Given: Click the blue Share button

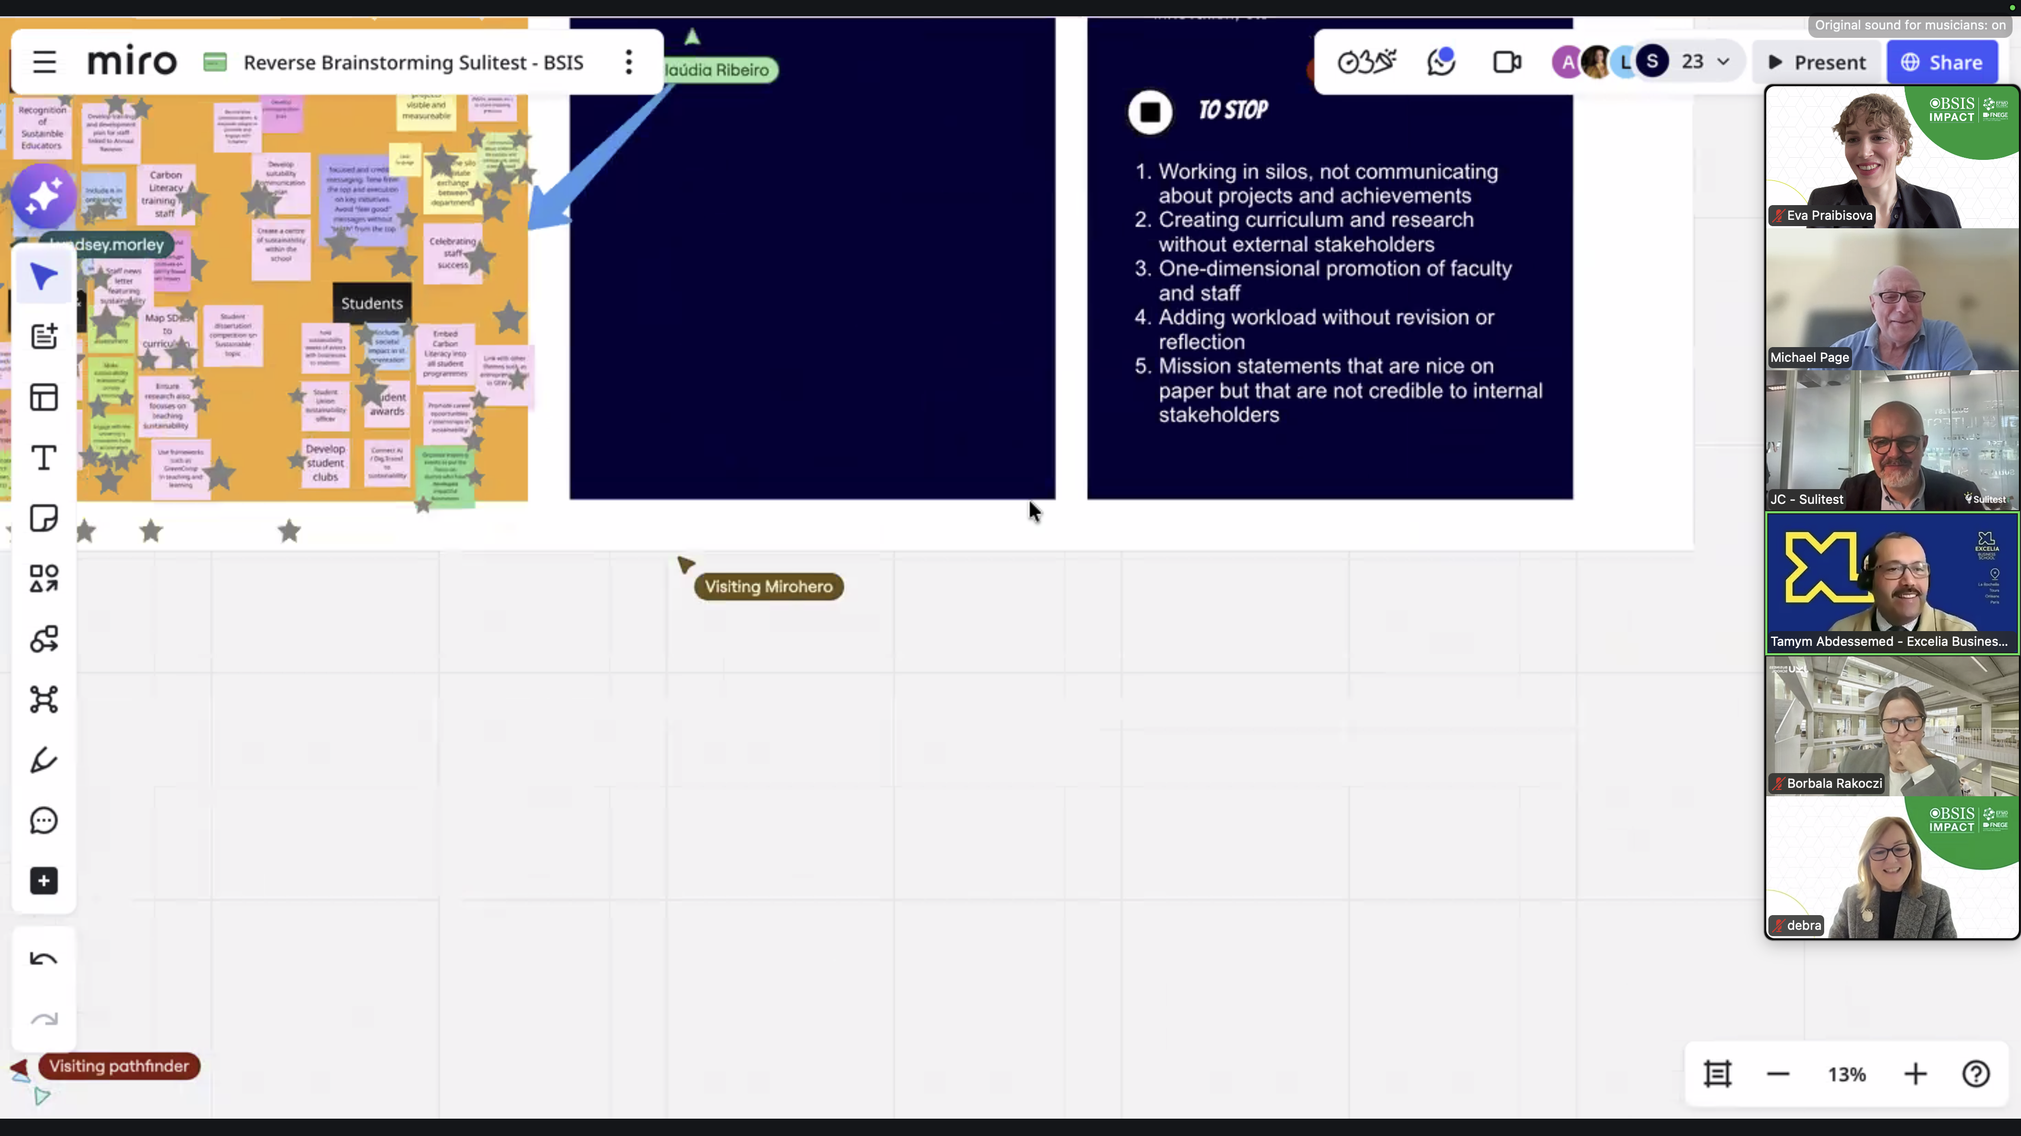Looking at the screenshot, I should tap(1942, 62).
